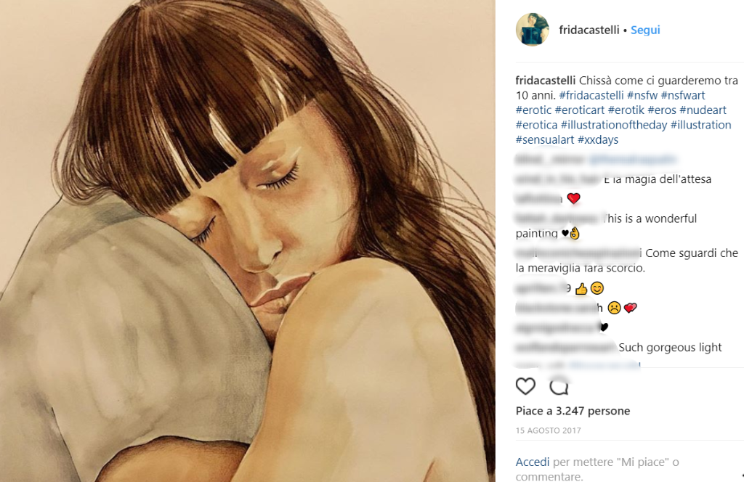Open the #sensualart hashtag
744x482 pixels.
(546, 139)
